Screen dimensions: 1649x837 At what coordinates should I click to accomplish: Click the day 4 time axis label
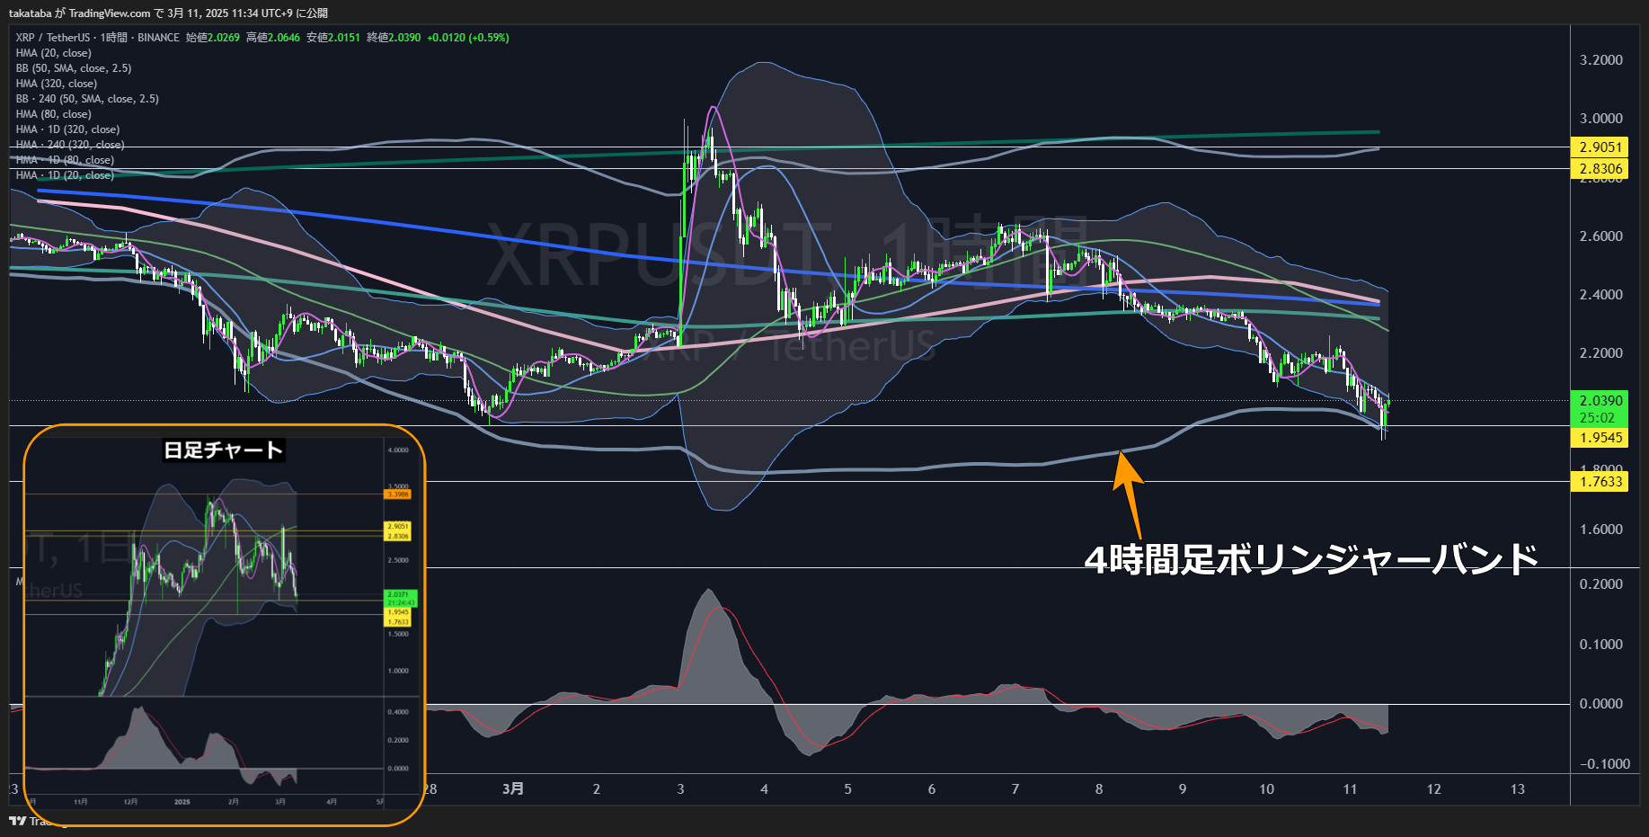click(x=764, y=789)
